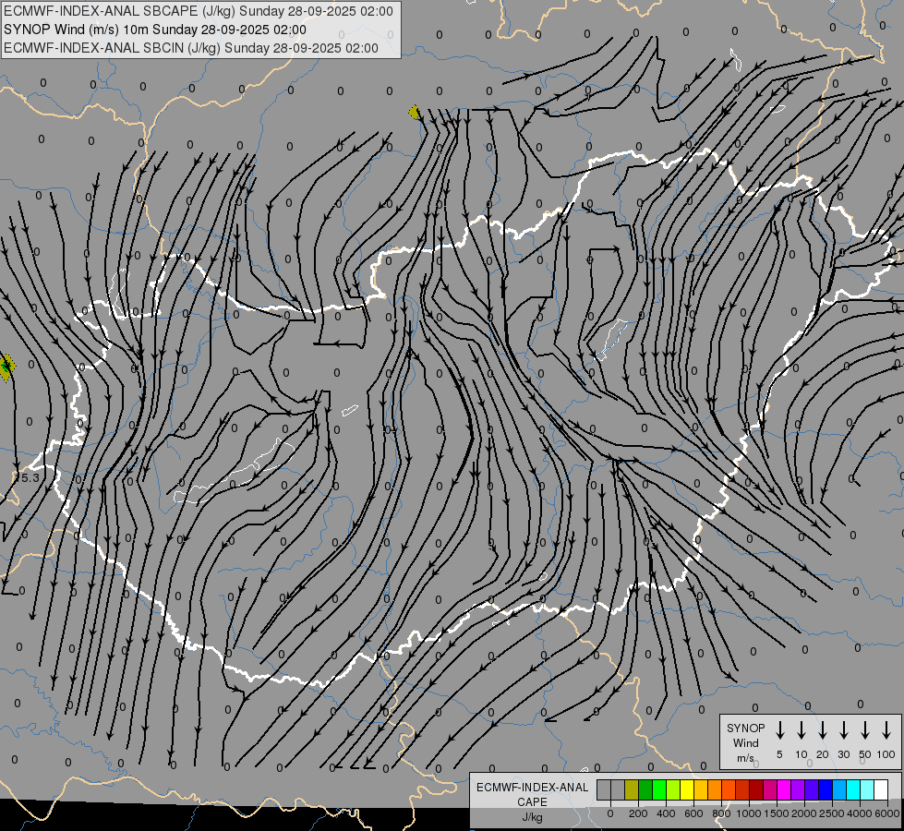
Task: Click the 600 tick on CAPE scale
Action: coord(693,813)
